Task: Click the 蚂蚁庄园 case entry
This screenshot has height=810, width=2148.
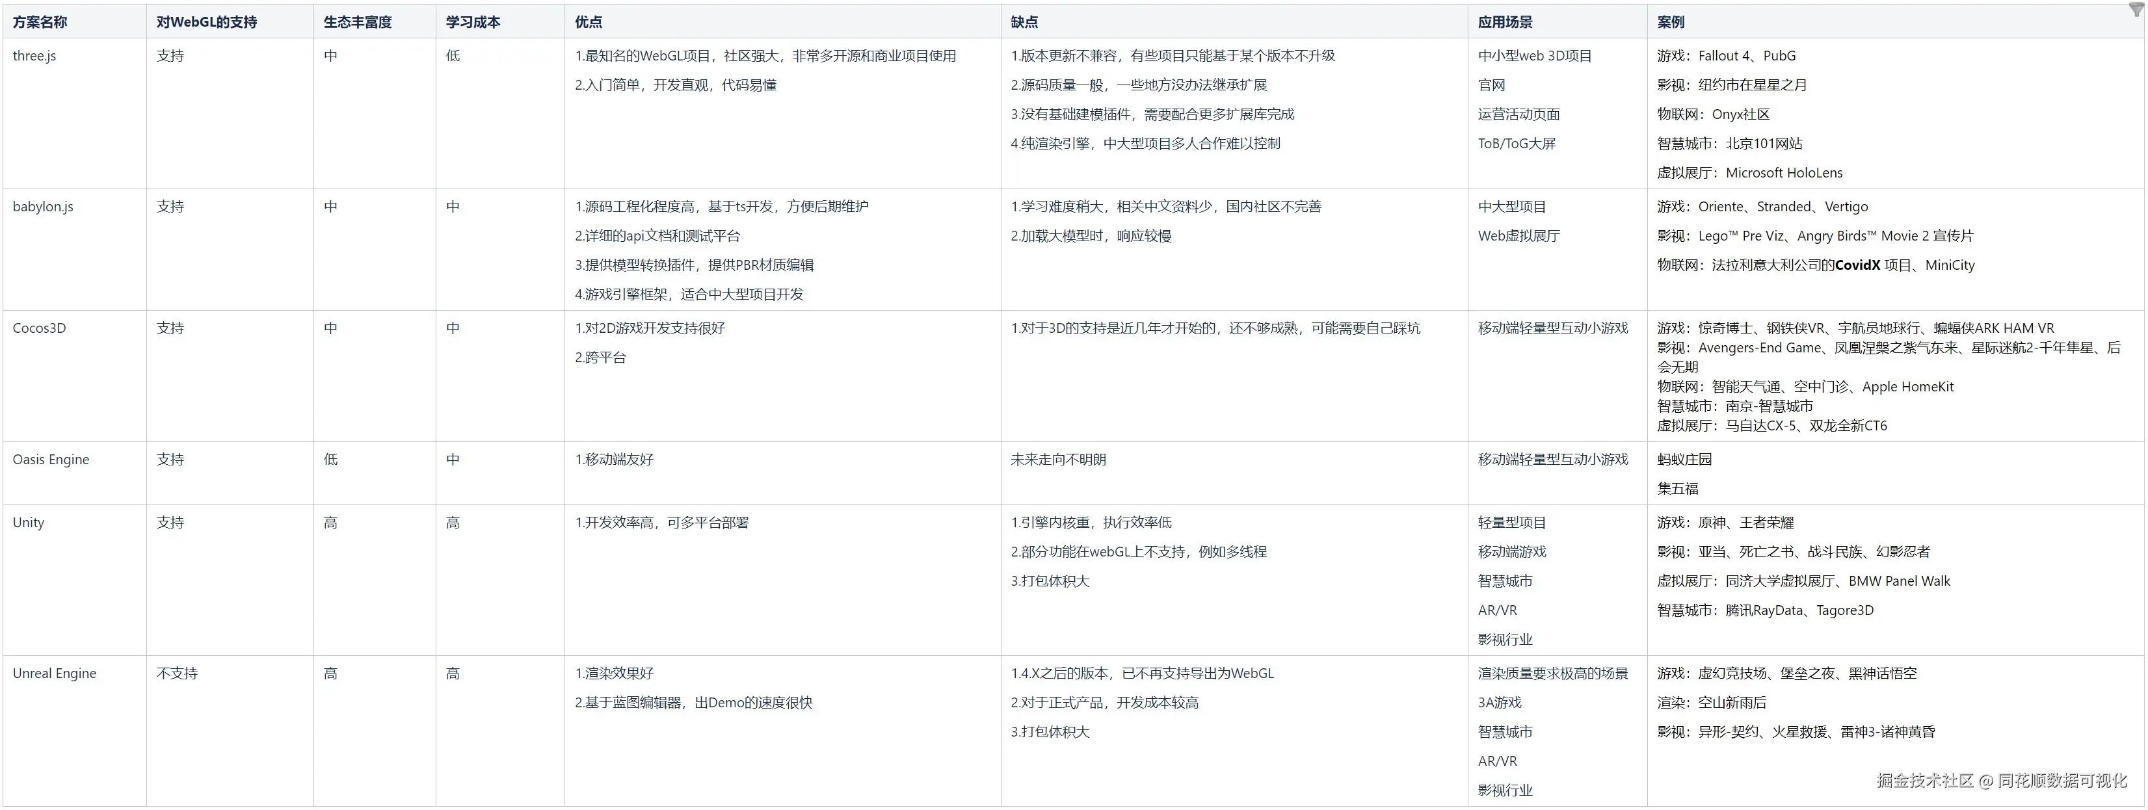Action: click(1684, 460)
